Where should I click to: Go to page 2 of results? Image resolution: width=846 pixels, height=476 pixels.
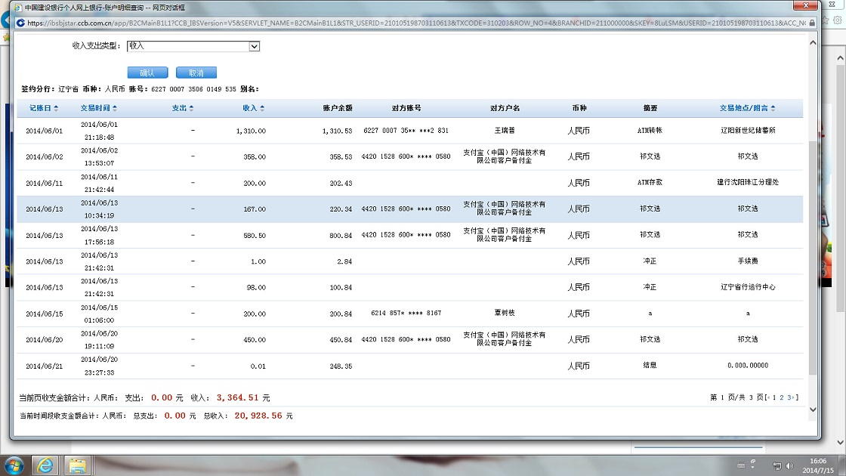(780, 397)
